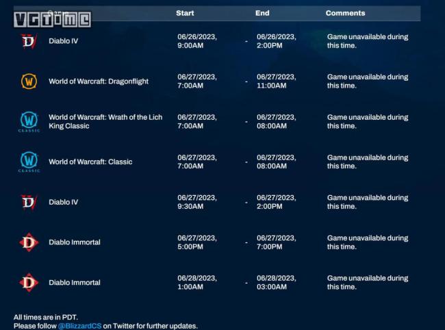This screenshot has height=330, width=445.
Task: Click start time 06/28/2023, 1:00AM
Action: (x=197, y=283)
